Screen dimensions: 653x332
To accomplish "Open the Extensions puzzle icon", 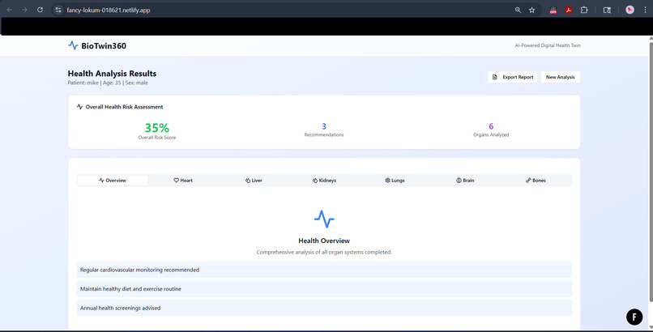I will 584,10.
